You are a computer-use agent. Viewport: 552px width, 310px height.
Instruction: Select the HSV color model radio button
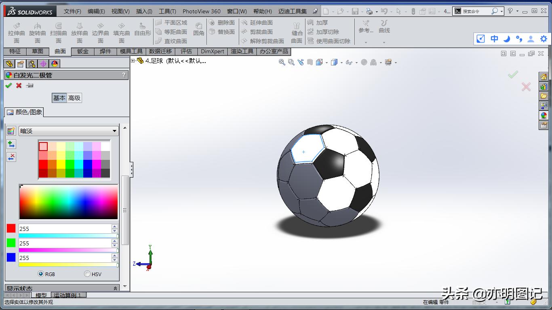click(x=87, y=274)
